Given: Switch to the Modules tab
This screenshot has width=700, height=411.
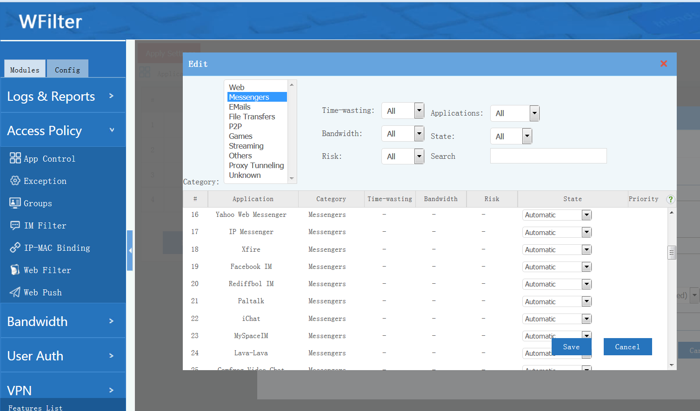Looking at the screenshot, I should click(x=25, y=70).
